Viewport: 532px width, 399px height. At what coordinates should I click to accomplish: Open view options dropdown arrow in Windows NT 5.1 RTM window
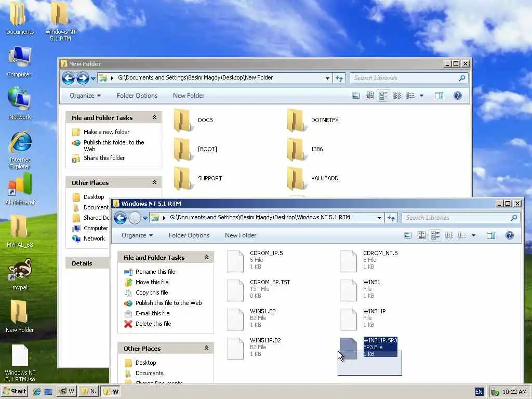pos(474,235)
